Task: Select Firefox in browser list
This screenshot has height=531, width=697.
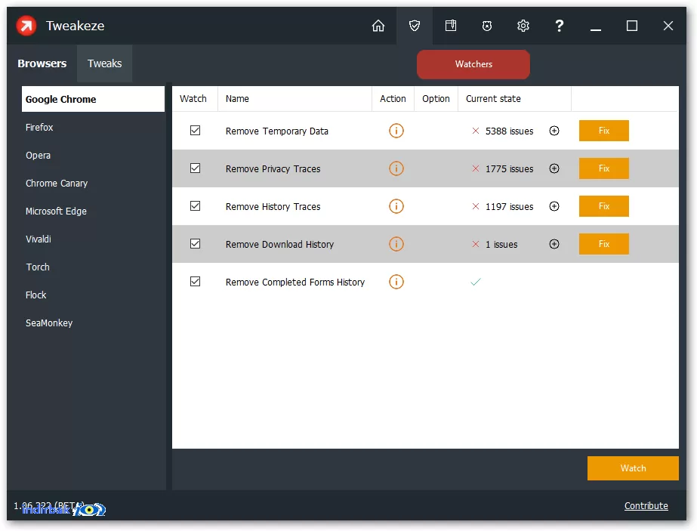Action: click(x=93, y=127)
